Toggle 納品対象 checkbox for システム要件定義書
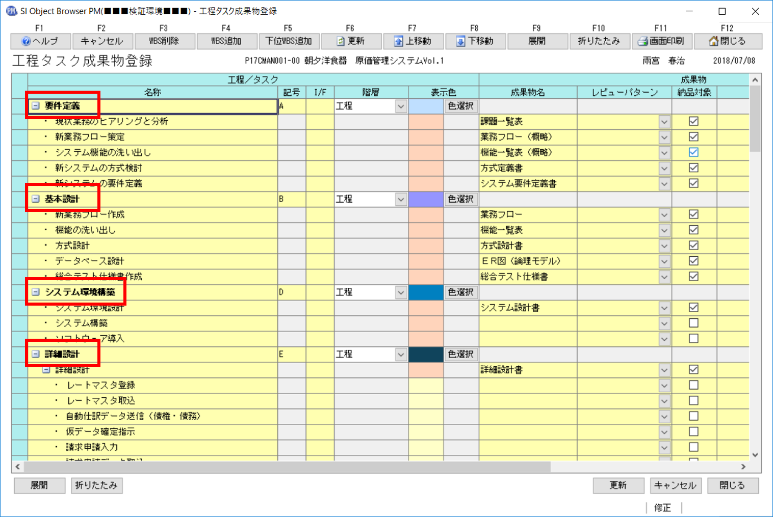The width and height of the screenshot is (773, 517). (693, 183)
